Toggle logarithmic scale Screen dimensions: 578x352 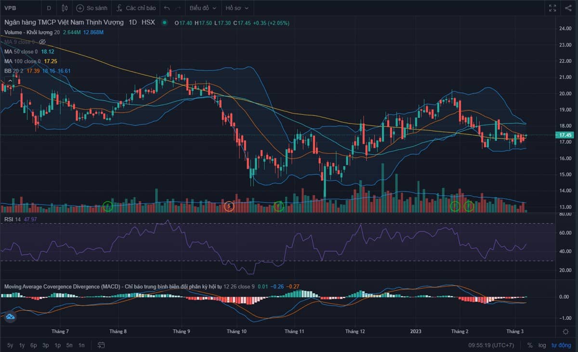point(542,345)
